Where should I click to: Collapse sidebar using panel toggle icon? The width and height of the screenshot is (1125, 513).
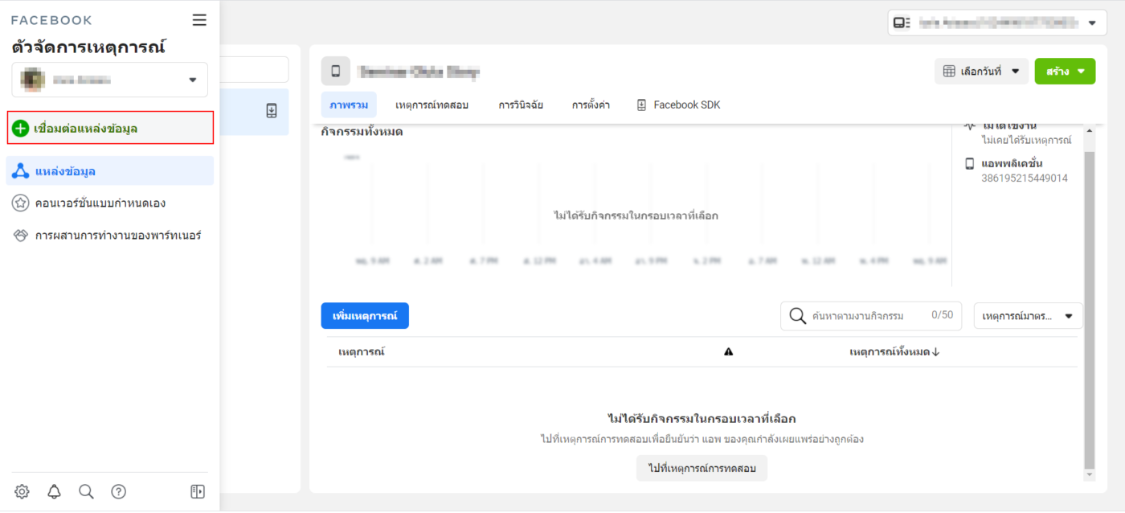(198, 491)
